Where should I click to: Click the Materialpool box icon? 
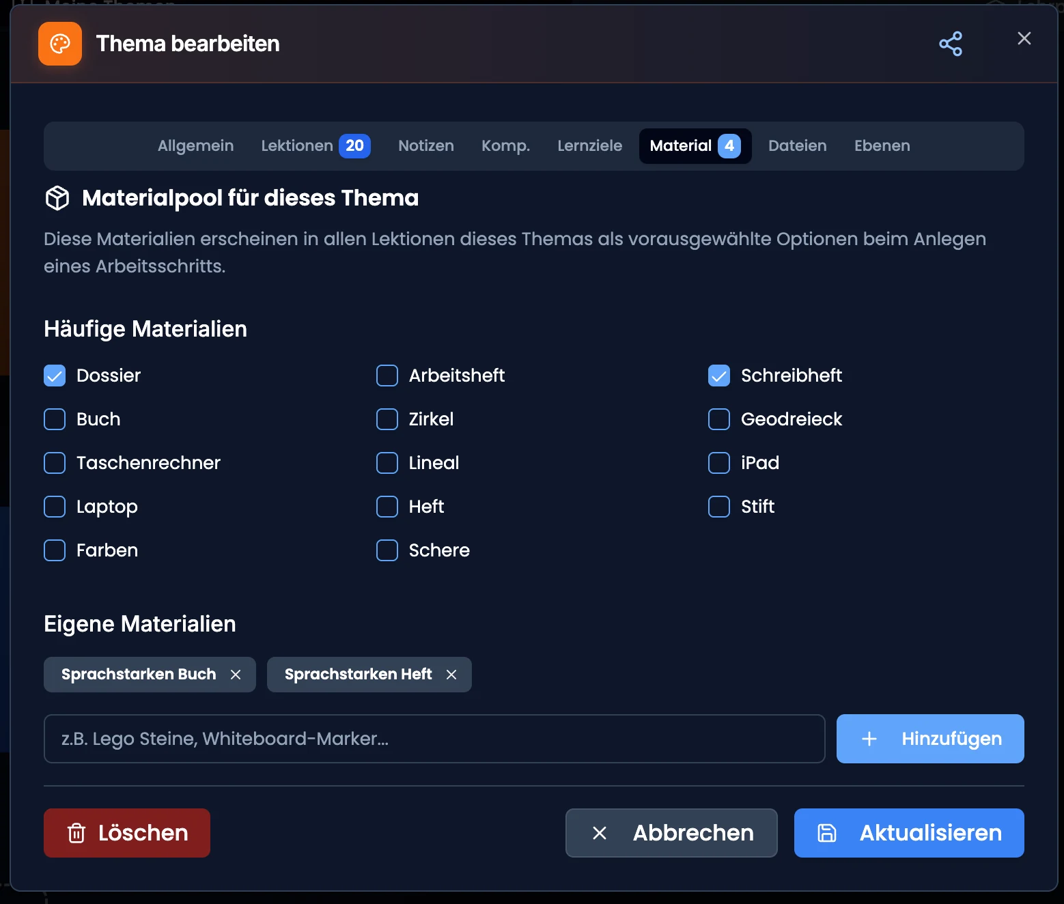tap(57, 198)
